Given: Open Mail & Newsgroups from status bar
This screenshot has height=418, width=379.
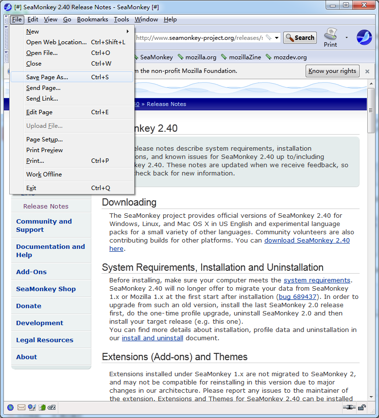Looking at the screenshot, I should coord(21,407).
